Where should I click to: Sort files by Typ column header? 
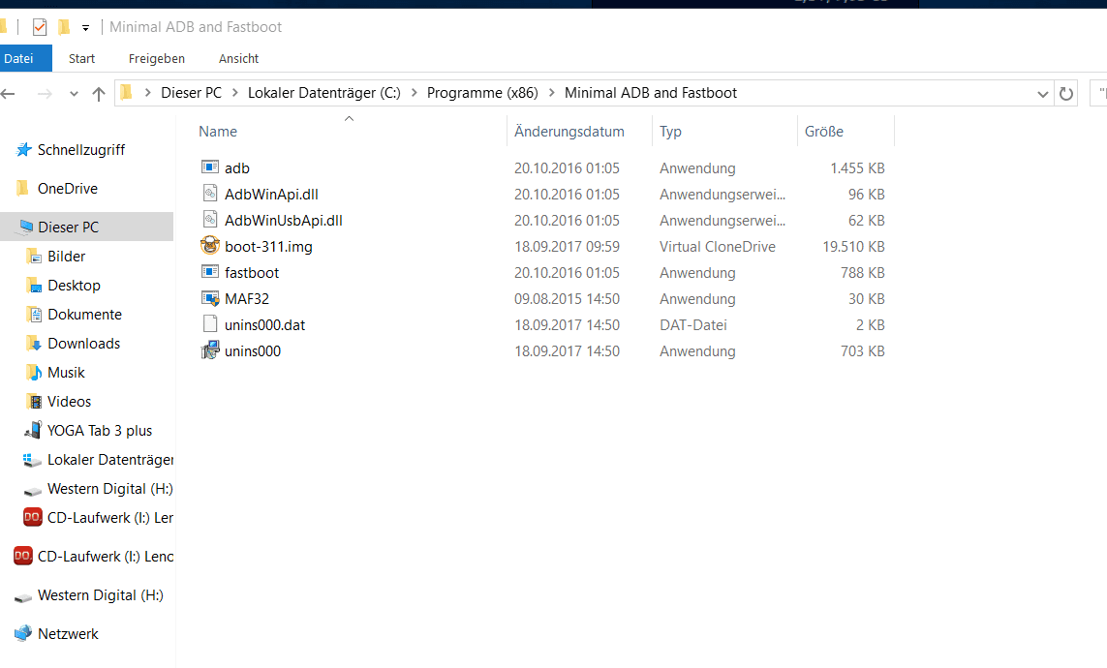(671, 132)
